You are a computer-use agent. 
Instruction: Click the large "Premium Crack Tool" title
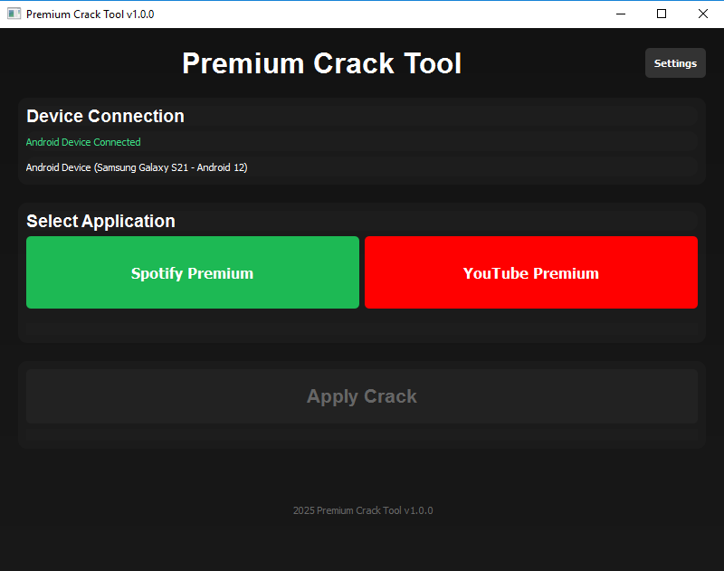tap(322, 63)
